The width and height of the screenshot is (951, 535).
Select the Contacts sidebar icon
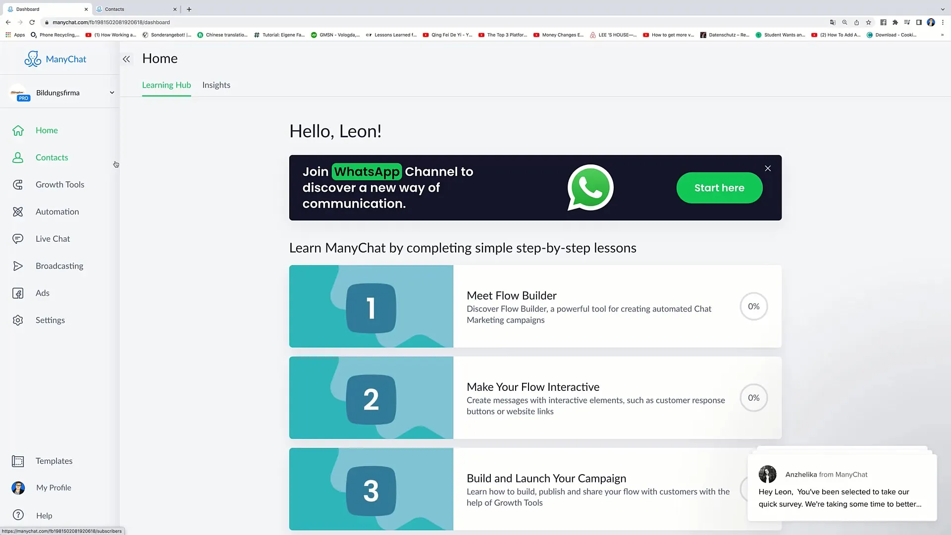click(x=18, y=157)
